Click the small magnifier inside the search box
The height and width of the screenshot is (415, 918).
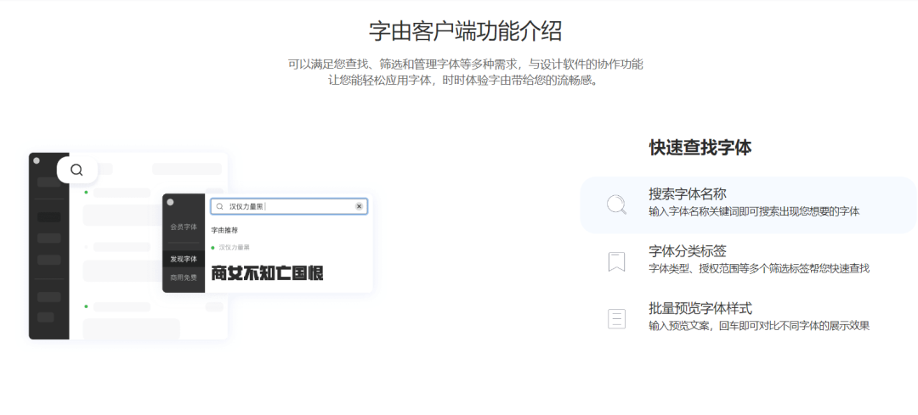point(220,206)
